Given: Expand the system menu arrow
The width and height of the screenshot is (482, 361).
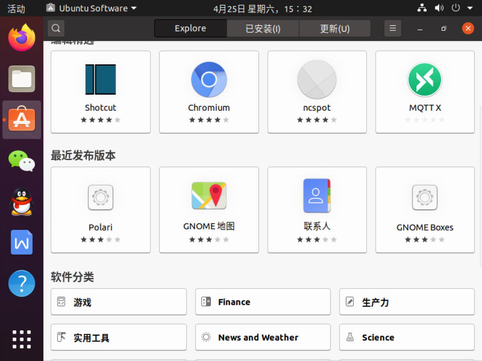Looking at the screenshot, I should (x=470, y=8).
